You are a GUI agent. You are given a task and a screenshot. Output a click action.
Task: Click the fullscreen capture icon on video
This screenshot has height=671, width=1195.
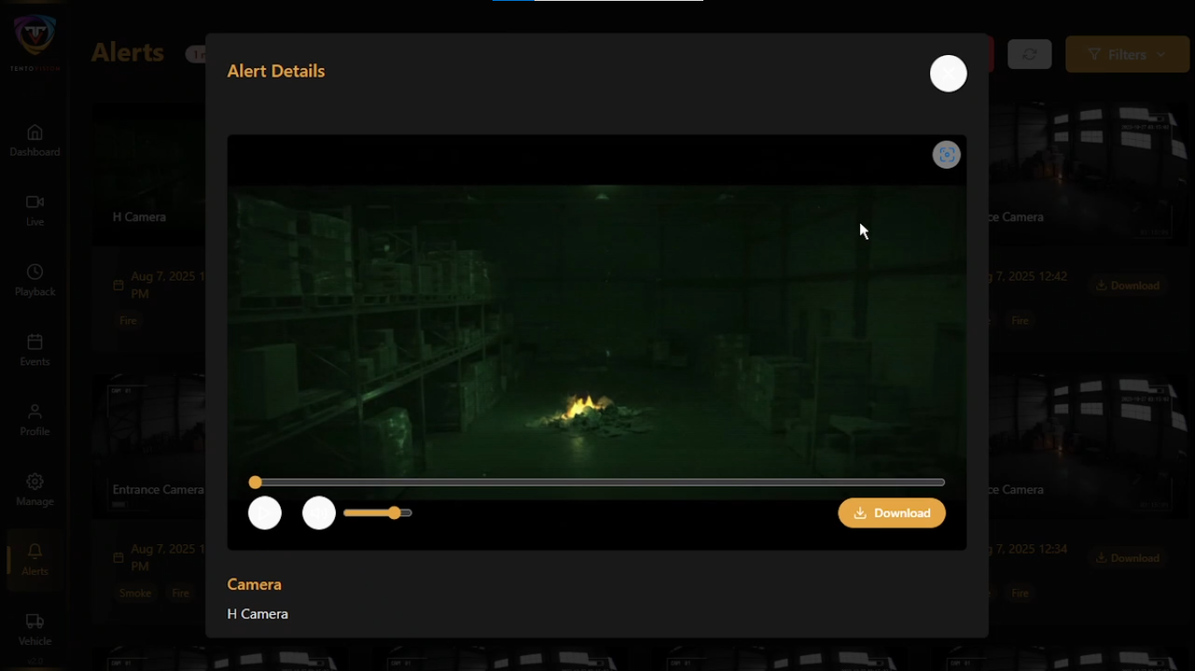point(946,155)
